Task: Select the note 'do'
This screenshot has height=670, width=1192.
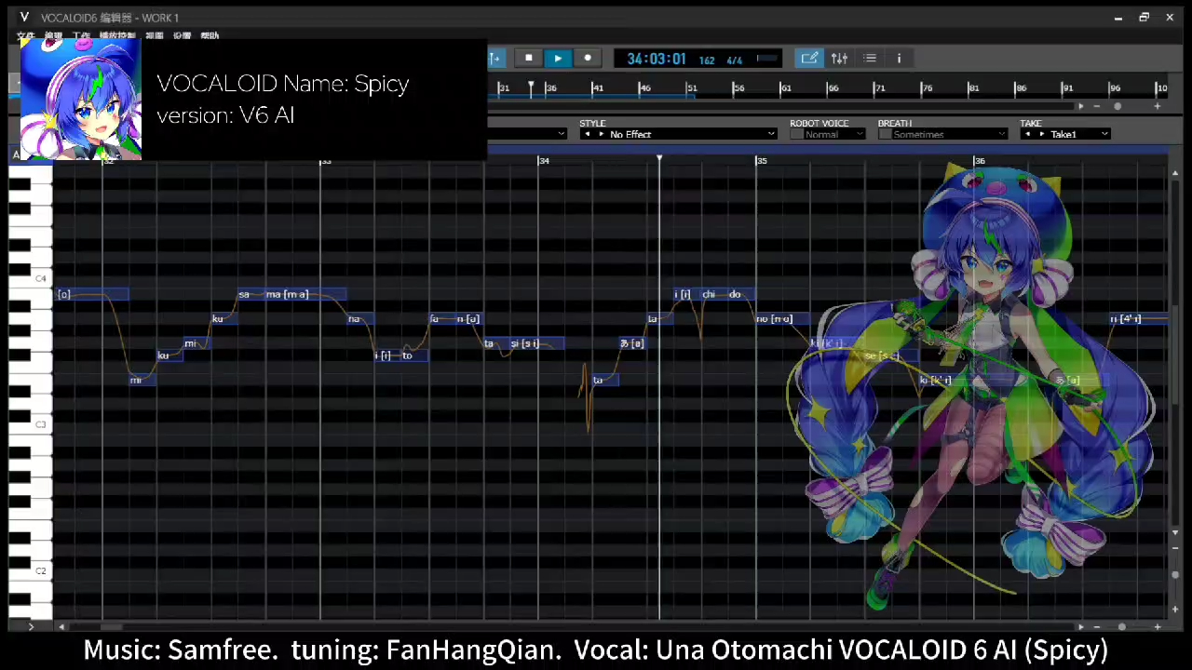Action: (740, 294)
